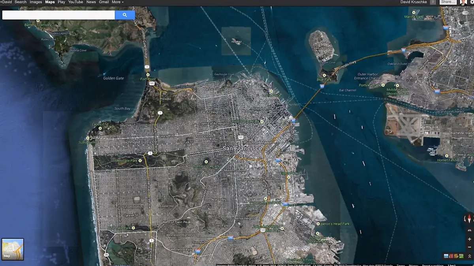
Task: Expand the Map overview inset at bottom left
Action: point(13,249)
